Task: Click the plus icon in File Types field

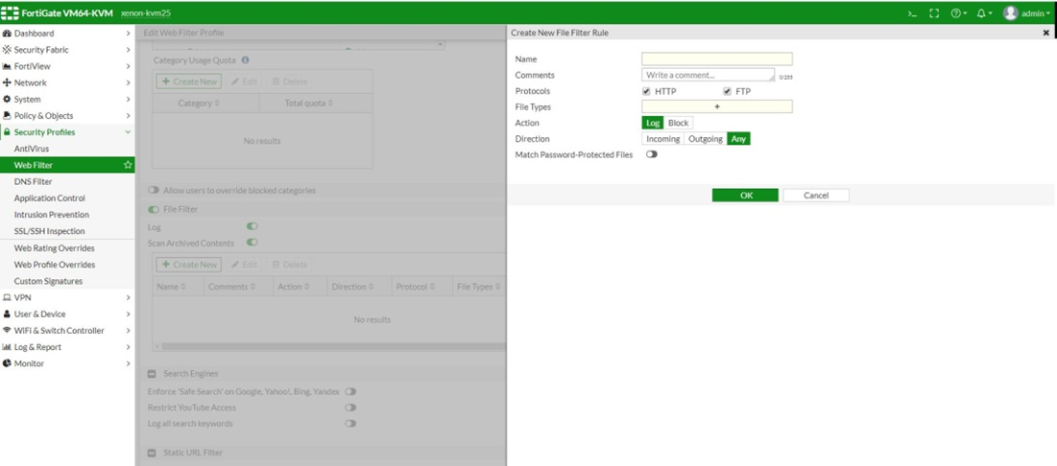Action: click(x=716, y=107)
